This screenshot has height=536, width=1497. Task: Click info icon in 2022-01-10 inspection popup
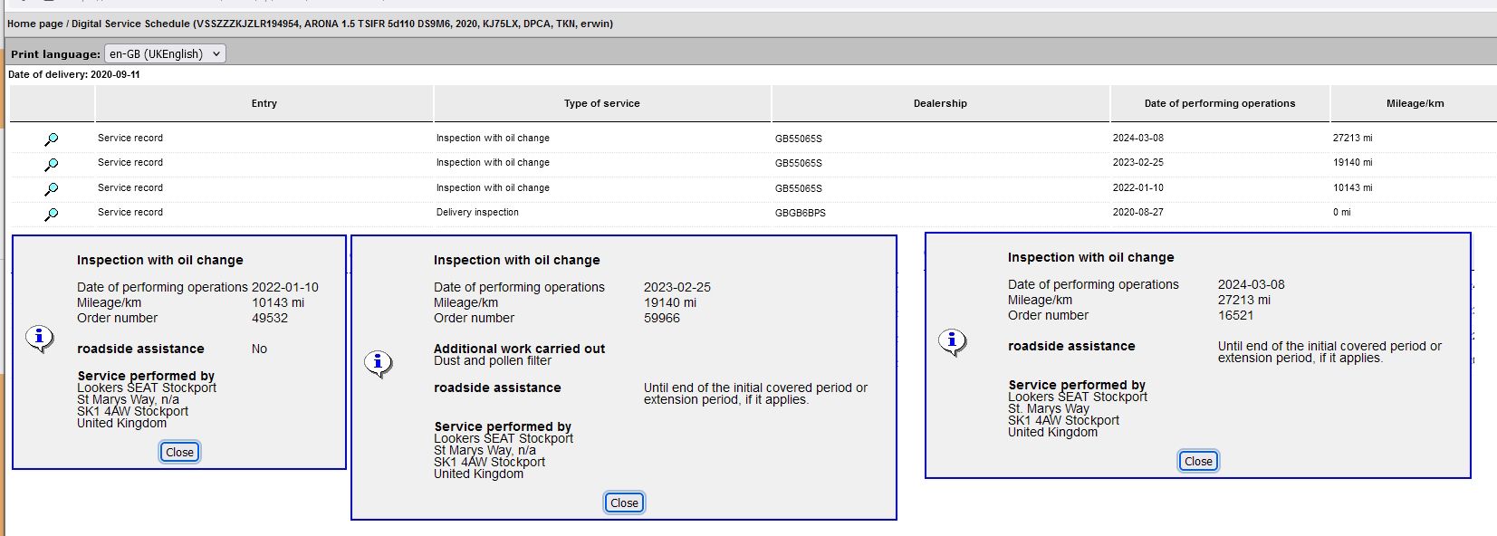pyautogui.click(x=39, y=339)
